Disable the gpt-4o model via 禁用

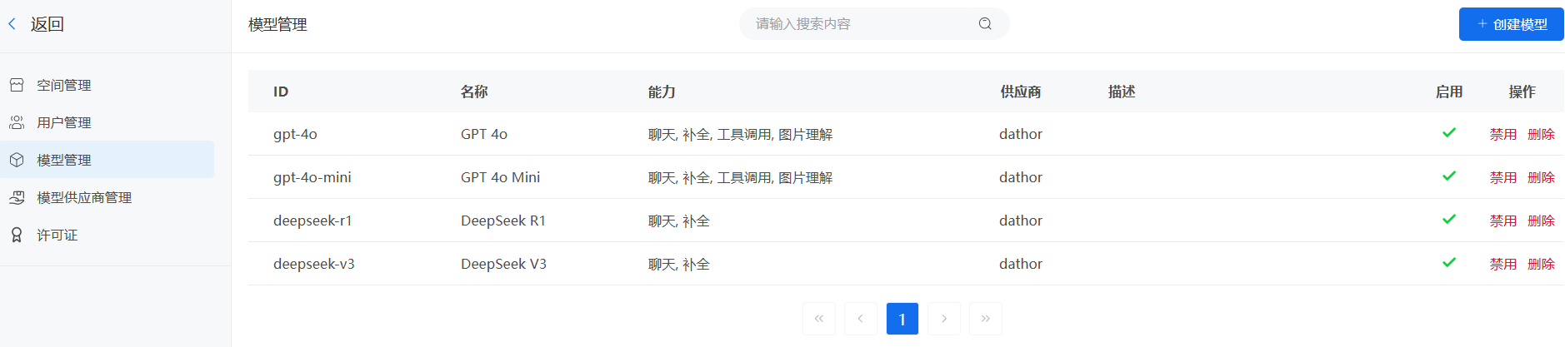coord(1502,134)
